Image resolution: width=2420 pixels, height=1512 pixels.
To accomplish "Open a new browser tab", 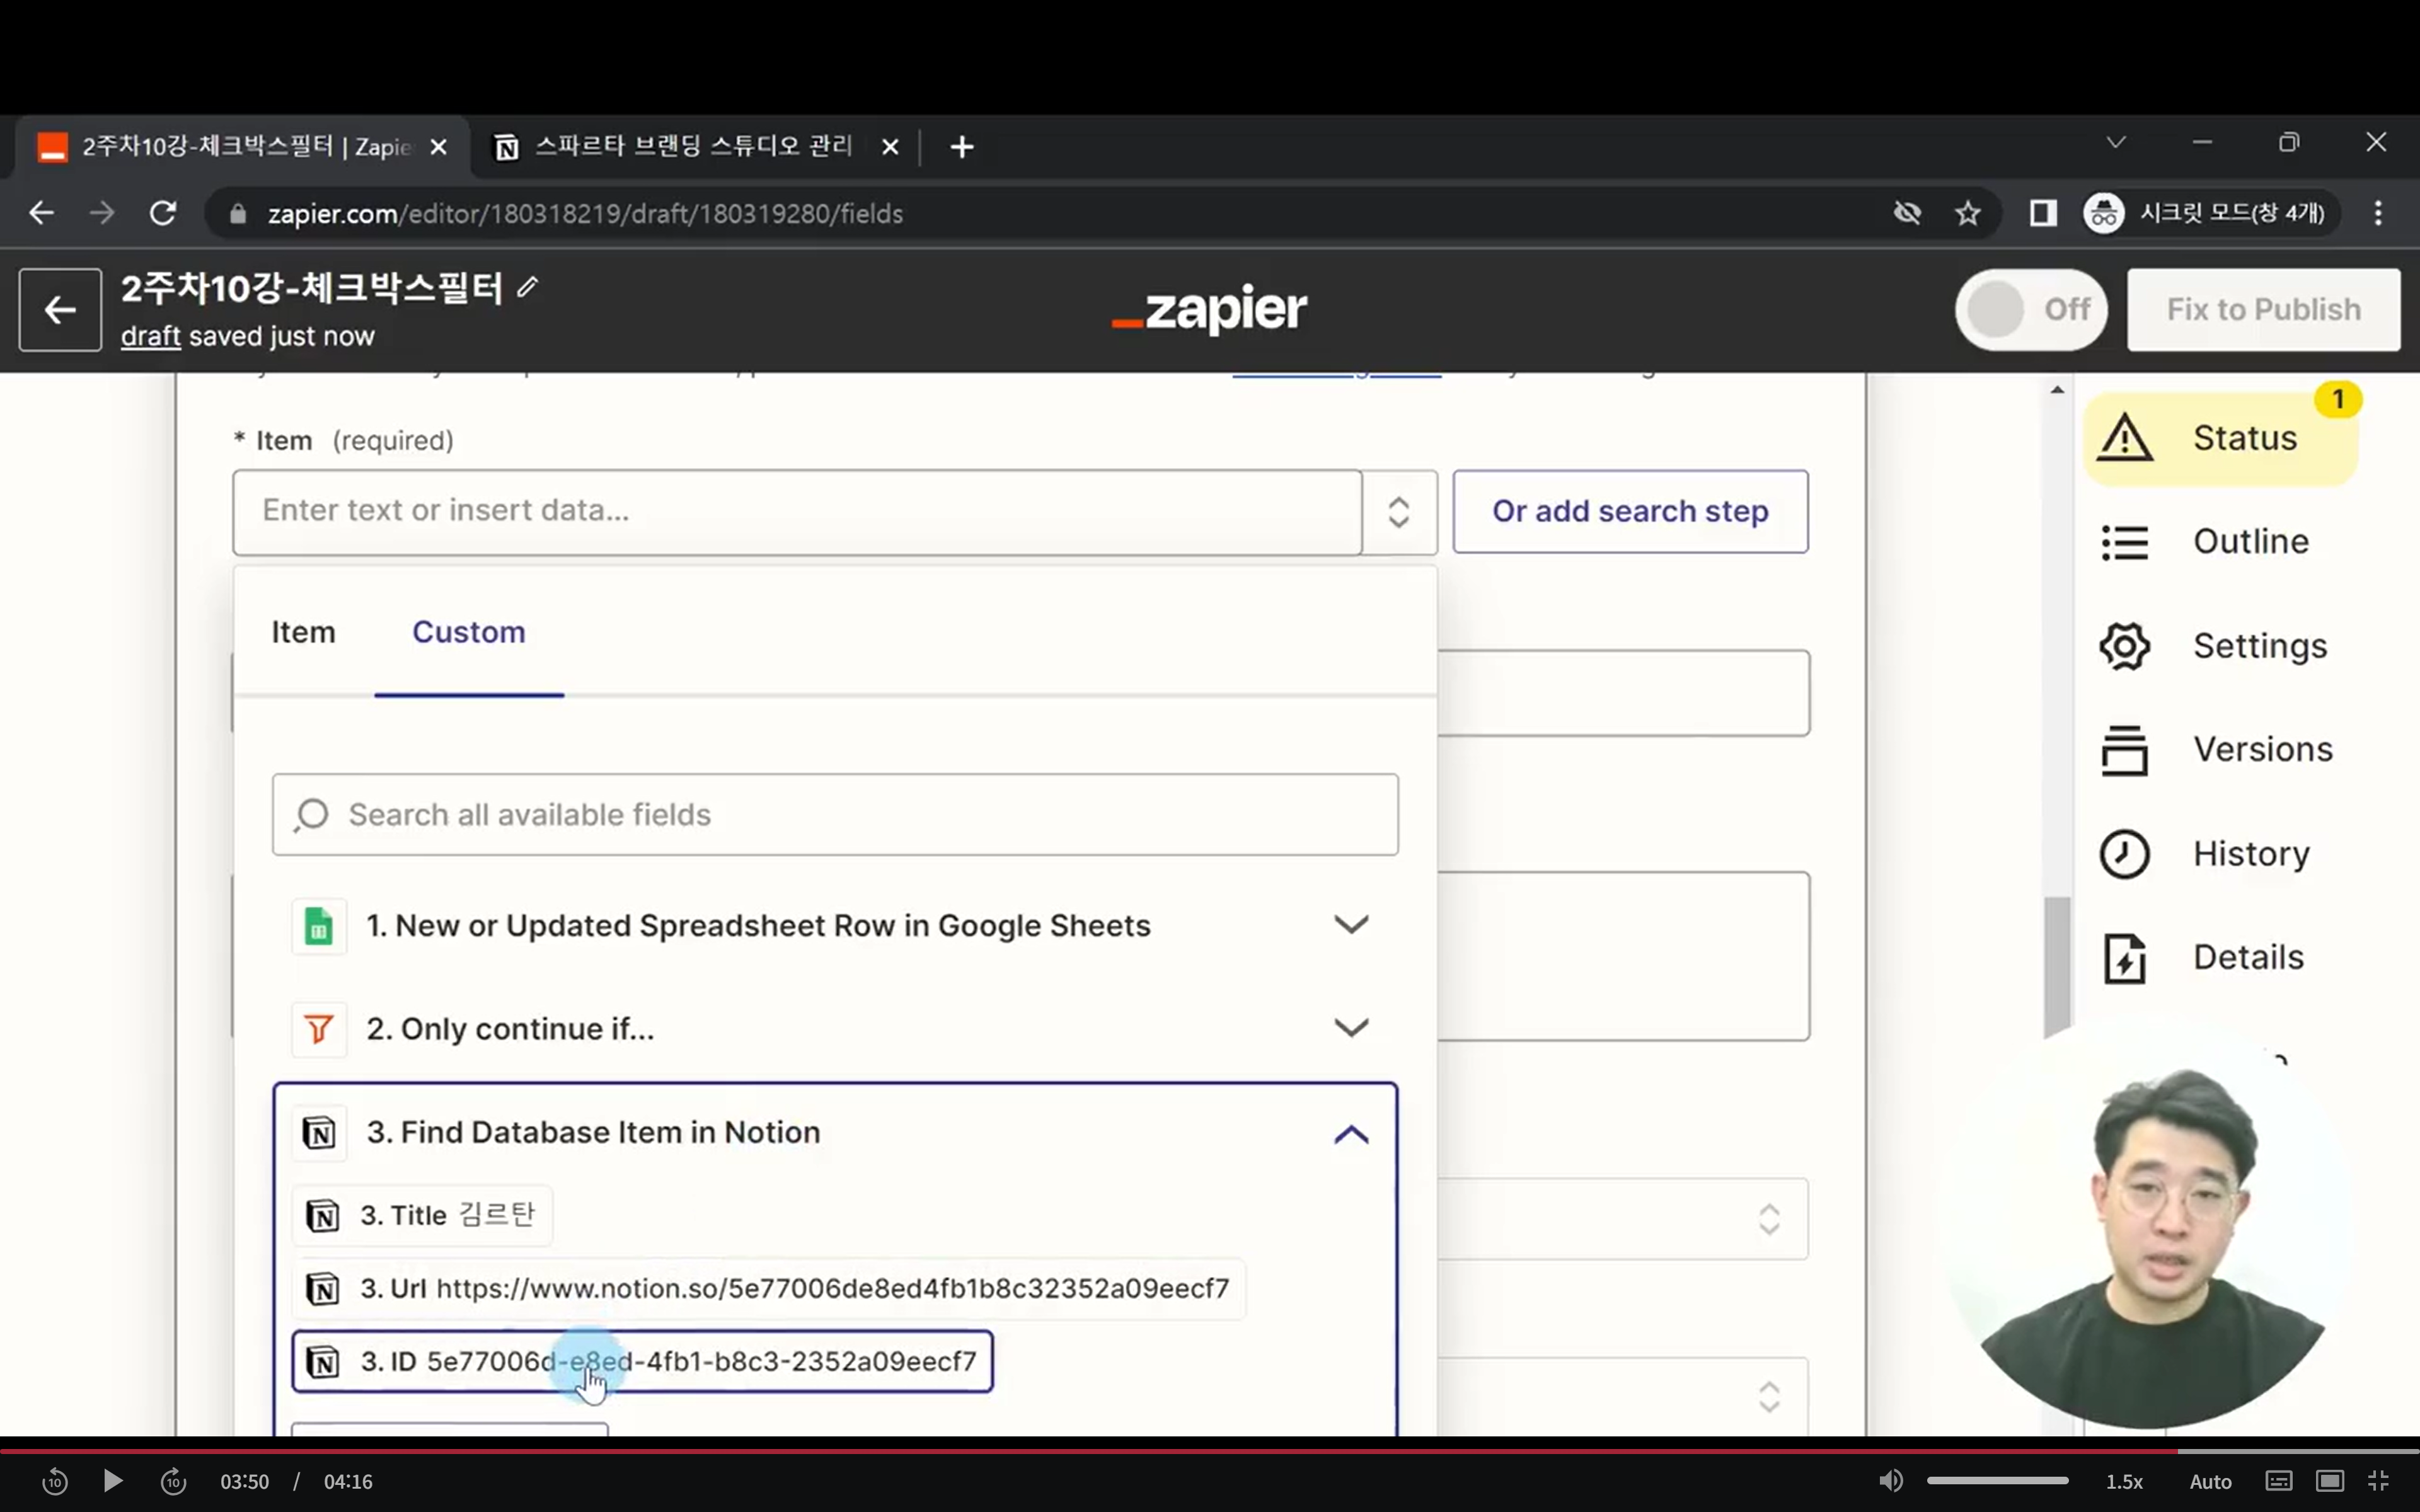I will (x=962, y=147).
